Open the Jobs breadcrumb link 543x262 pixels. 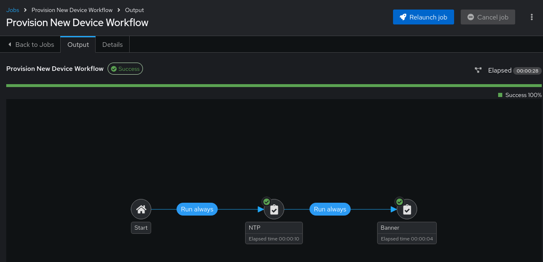[x=13, y=10]
